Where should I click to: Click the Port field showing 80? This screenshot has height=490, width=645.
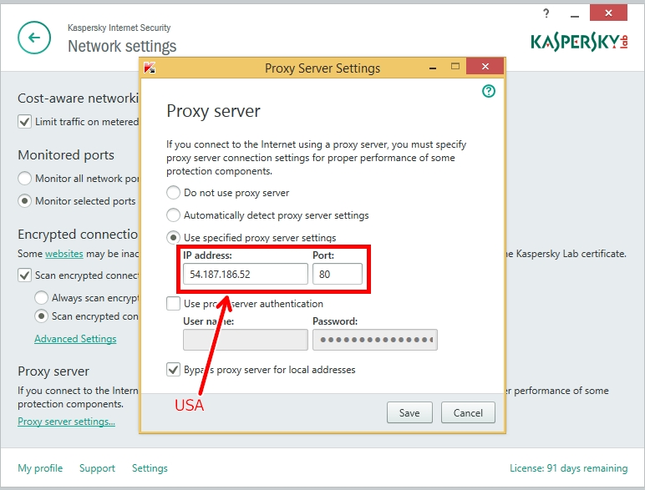pos(338,274)
